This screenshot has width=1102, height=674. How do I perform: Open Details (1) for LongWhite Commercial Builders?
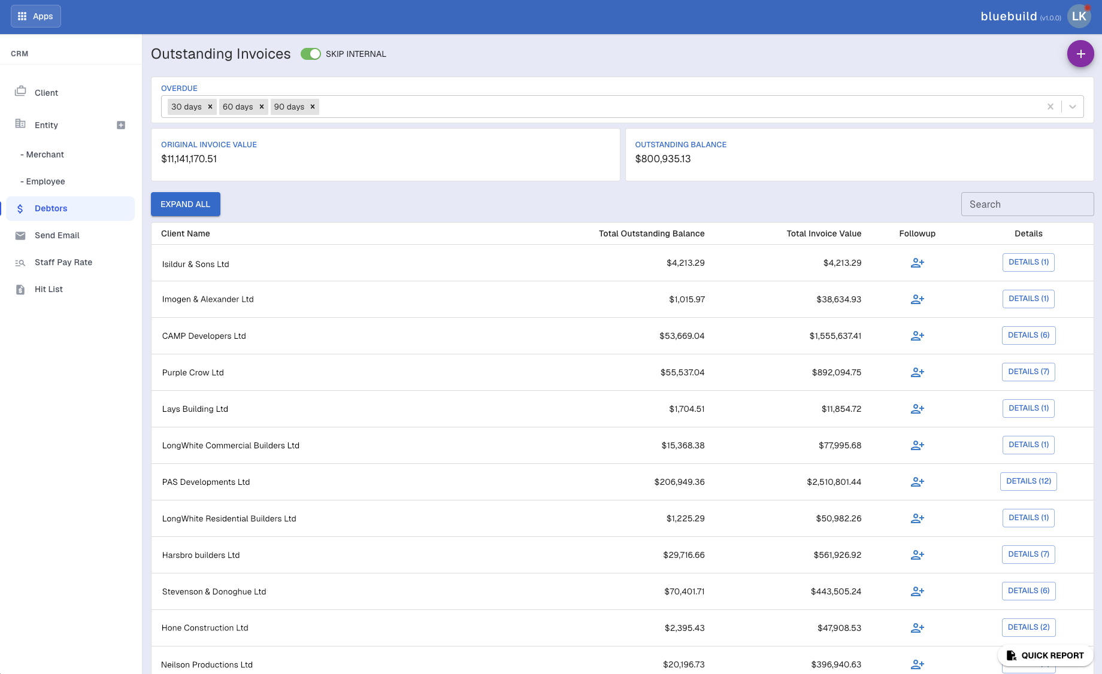(1028, 445)
